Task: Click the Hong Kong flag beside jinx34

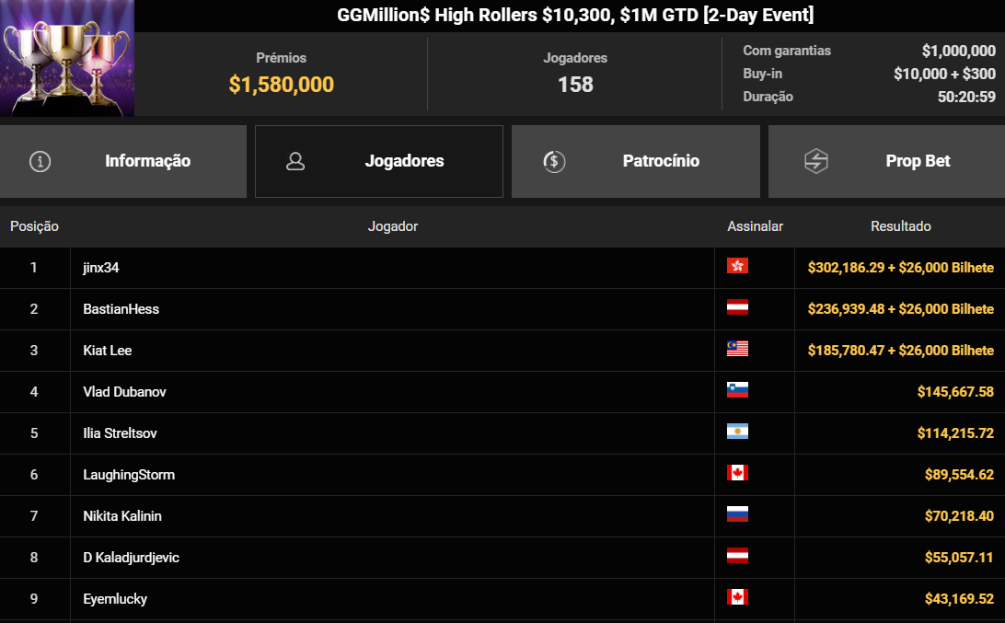Action: 737,266
